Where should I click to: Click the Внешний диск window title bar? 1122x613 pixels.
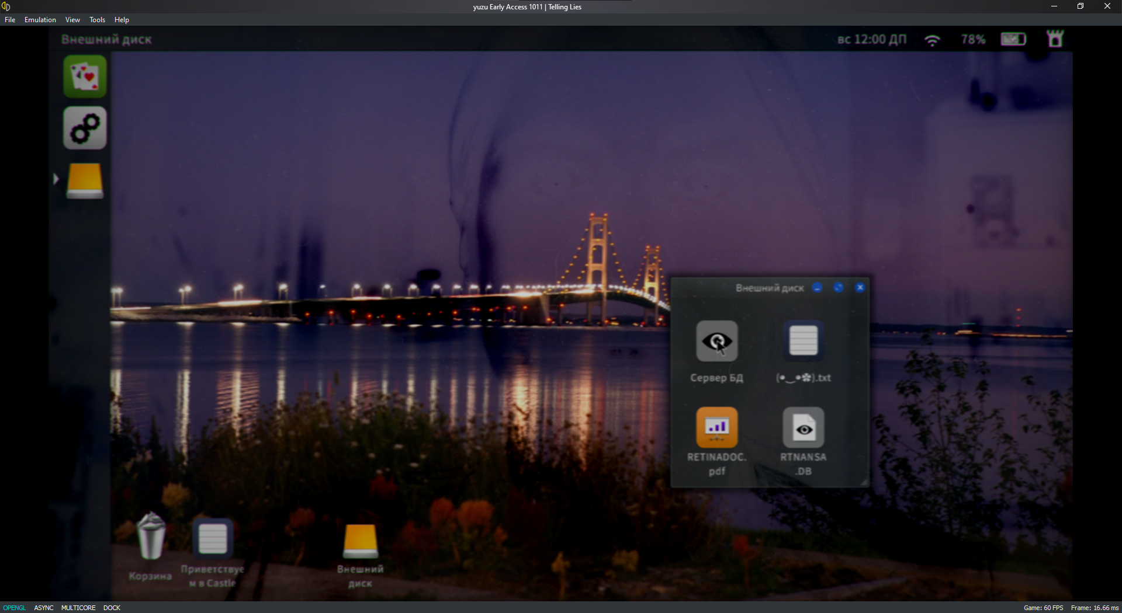[770, 287]
